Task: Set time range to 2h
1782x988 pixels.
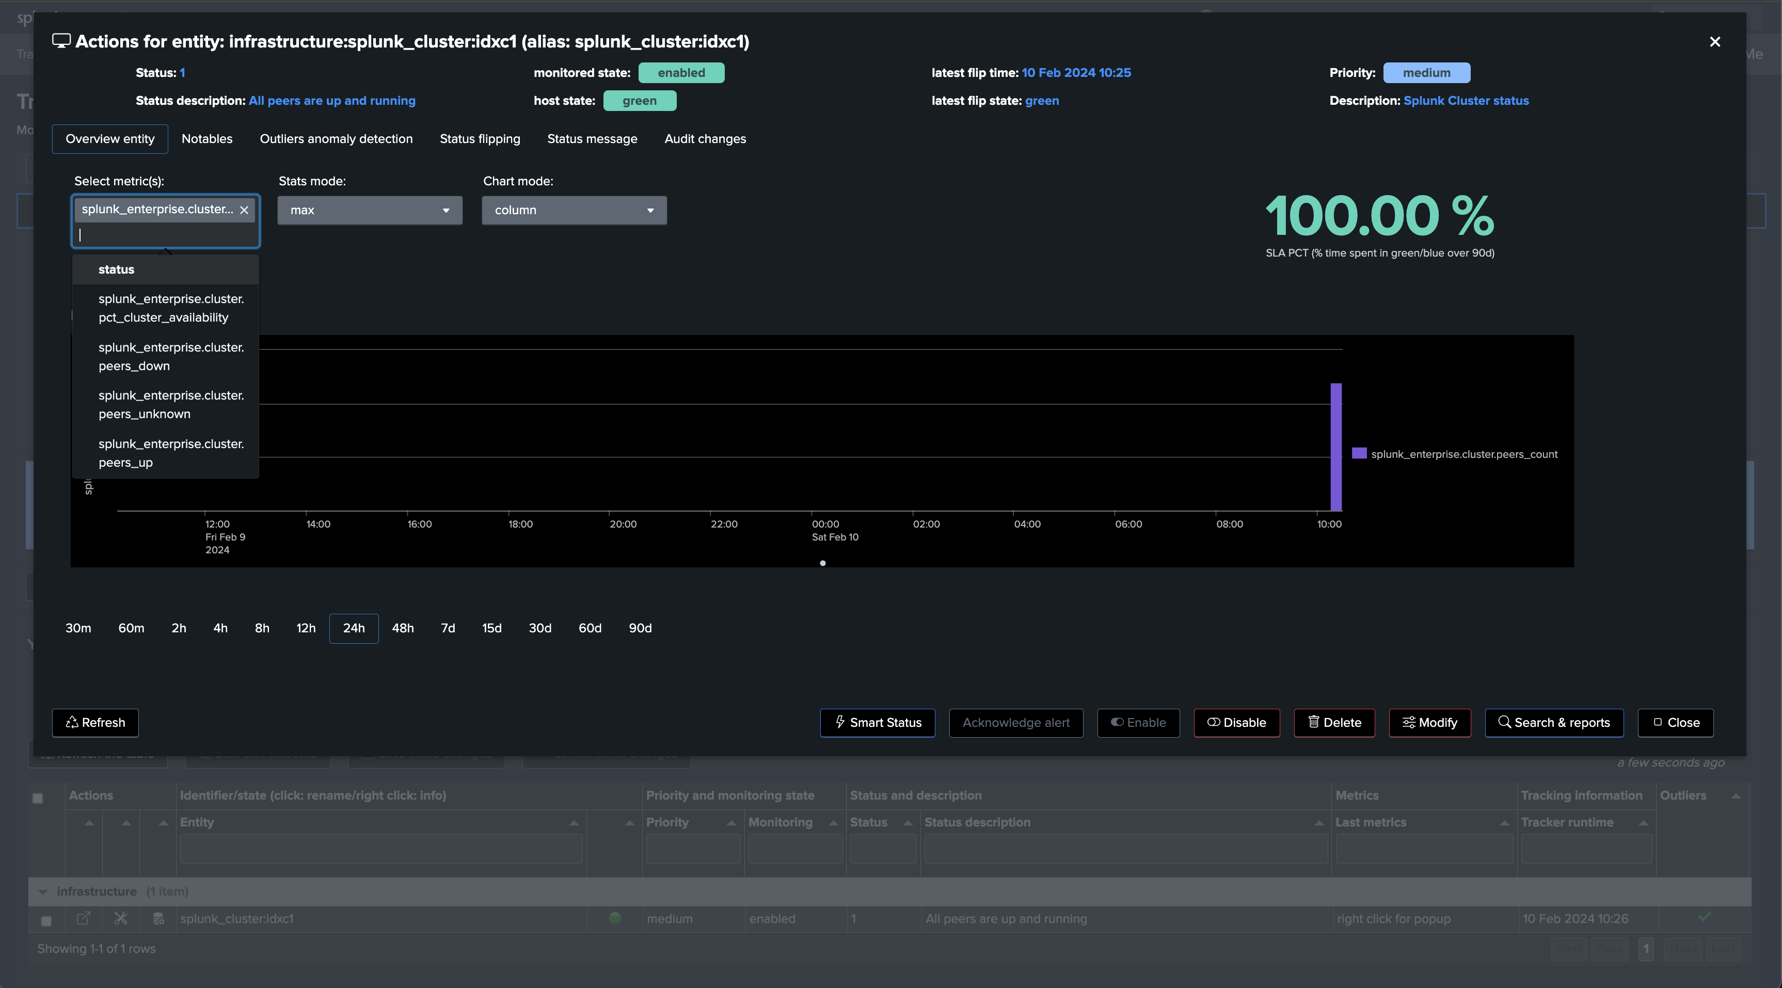Action: click(179, 628)
